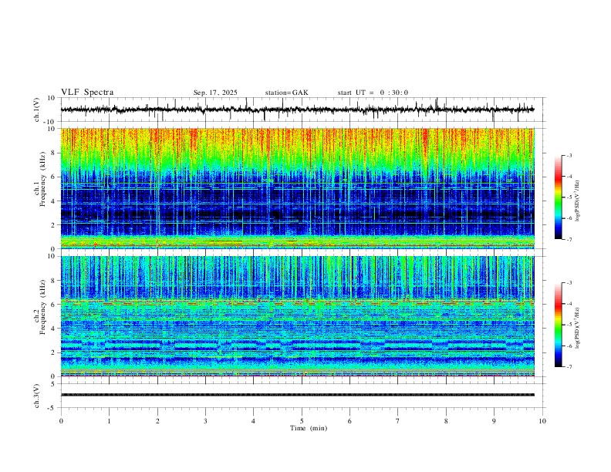Image resolution: width=611 pixels, height=472 pixels.
Task: Click the ch.1 "Frequency (kHz)" axis label
Action: click(42, 179)
